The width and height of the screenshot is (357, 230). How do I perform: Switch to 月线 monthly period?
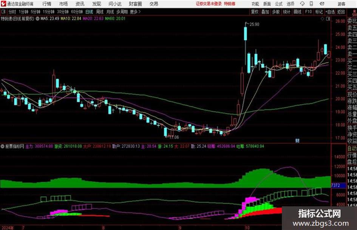click(x=110, y=12)
